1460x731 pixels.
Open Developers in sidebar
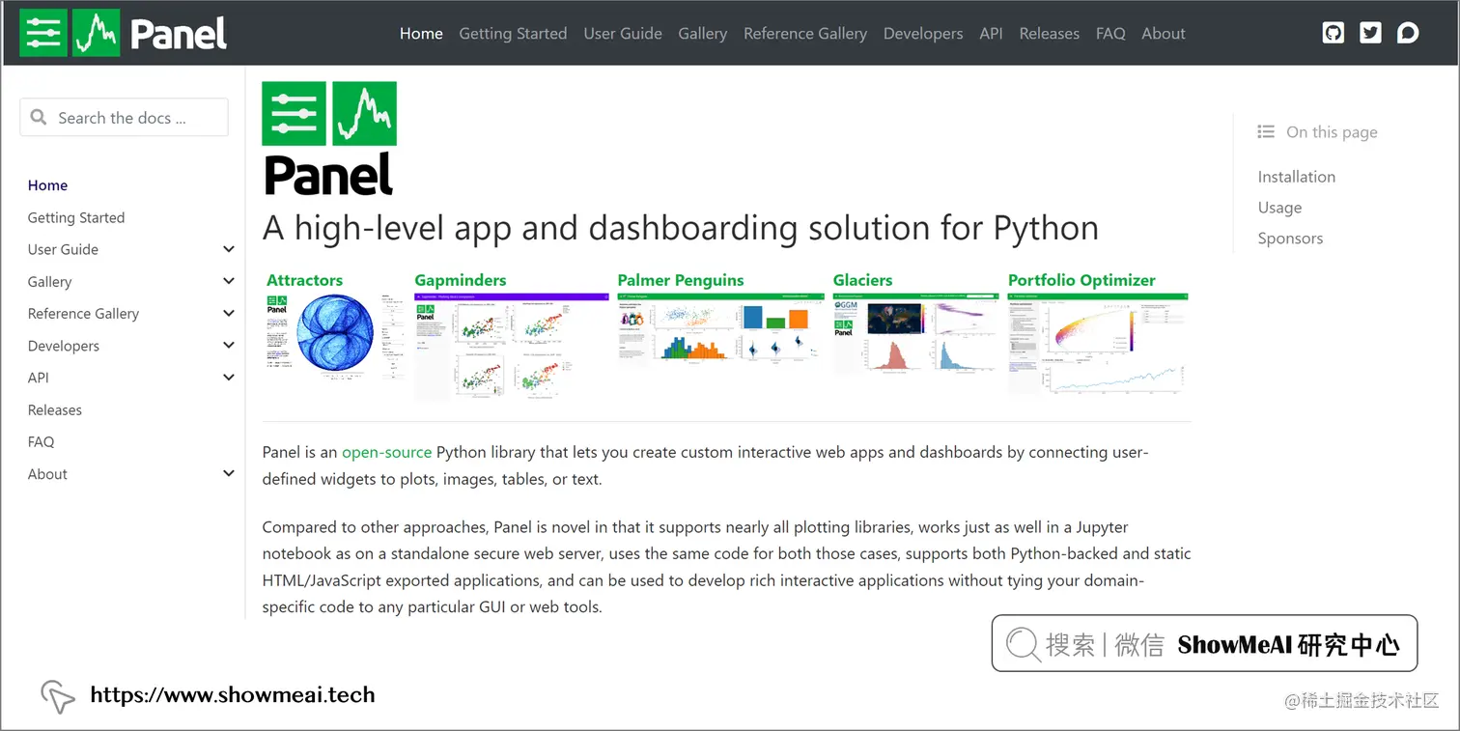(x=64, y=346)
